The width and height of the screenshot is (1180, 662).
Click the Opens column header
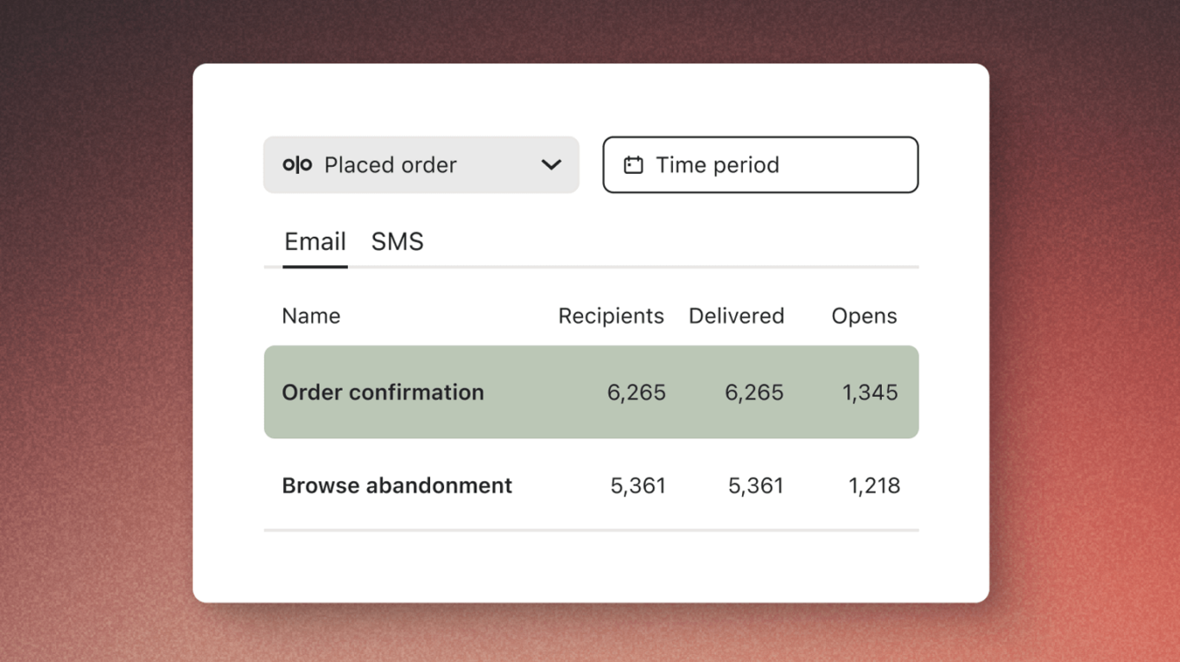point(864,315)
